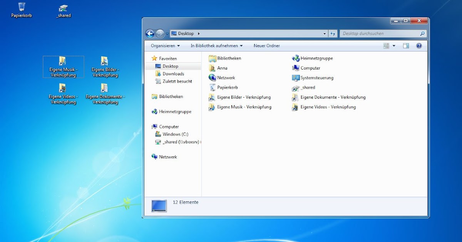Click the search magnifier icon
The image size is (462, 242).
coord(422,33)
